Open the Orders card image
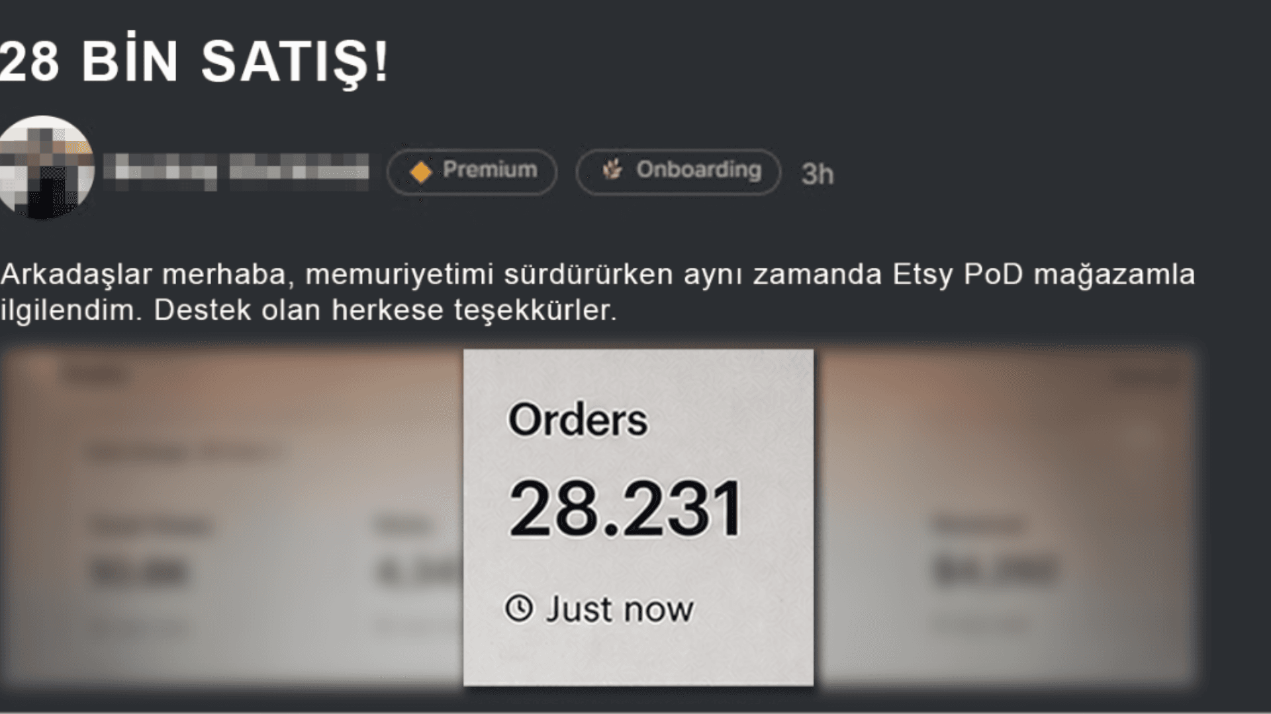The height and width of the screenshot is (714, 1271). coord(638,517)
